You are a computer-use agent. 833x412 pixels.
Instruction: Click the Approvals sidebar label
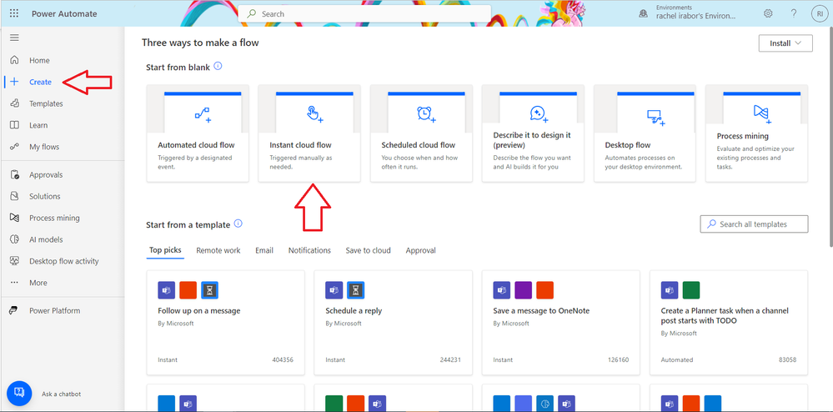point(46,175)
